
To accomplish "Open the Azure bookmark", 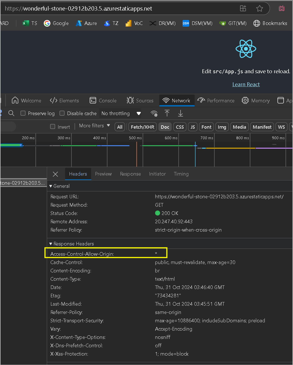I will (x=86, y=23).
